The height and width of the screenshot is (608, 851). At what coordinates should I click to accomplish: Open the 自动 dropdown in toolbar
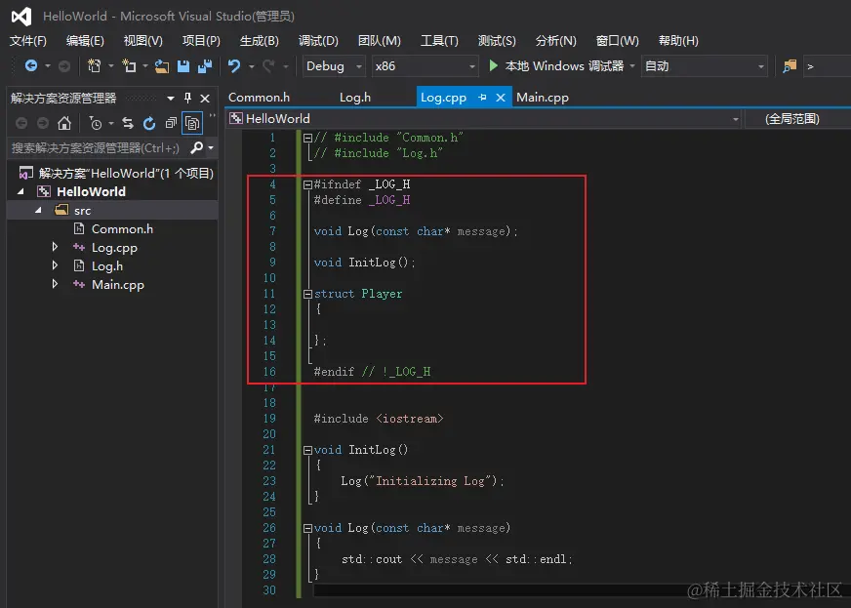click(704, 66)
